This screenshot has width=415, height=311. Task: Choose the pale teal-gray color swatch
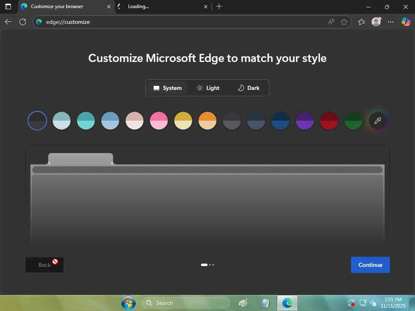[x=62, y=121]
